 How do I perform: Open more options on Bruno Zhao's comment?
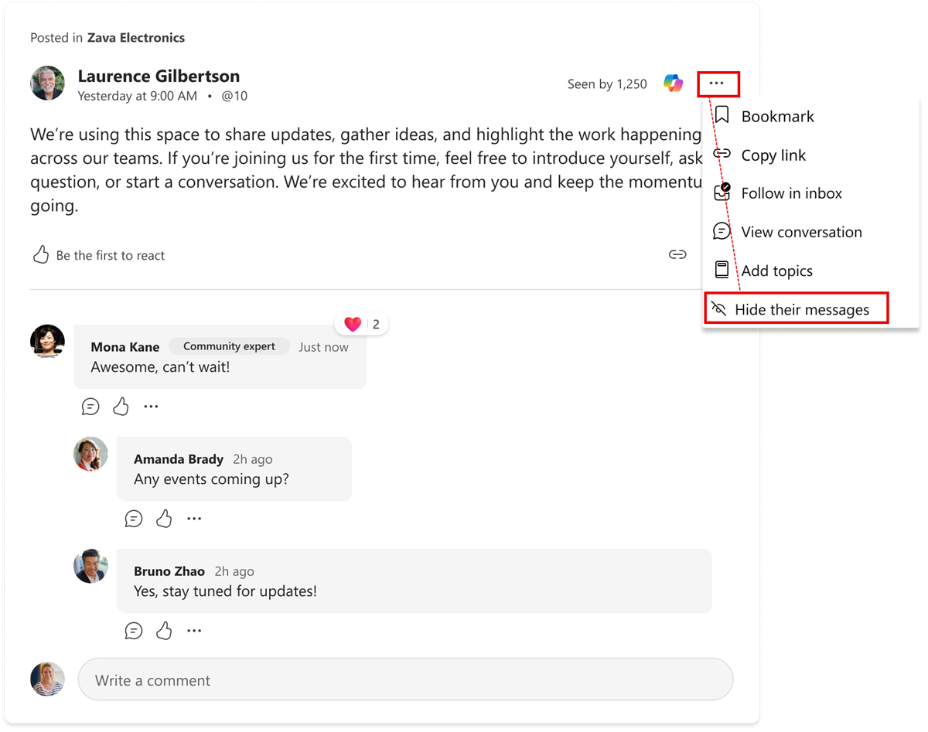[194, 630]
